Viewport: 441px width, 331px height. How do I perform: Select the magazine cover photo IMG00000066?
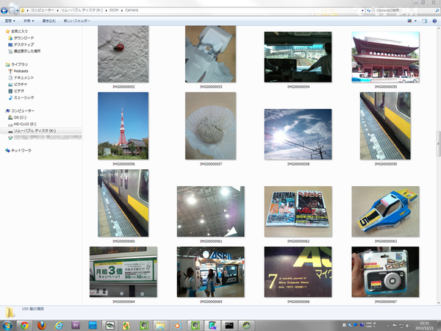298,272
